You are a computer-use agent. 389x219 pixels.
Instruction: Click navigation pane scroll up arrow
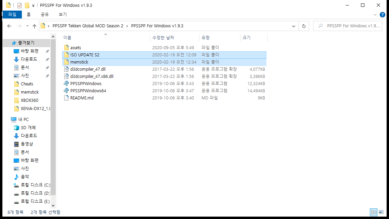53,37
